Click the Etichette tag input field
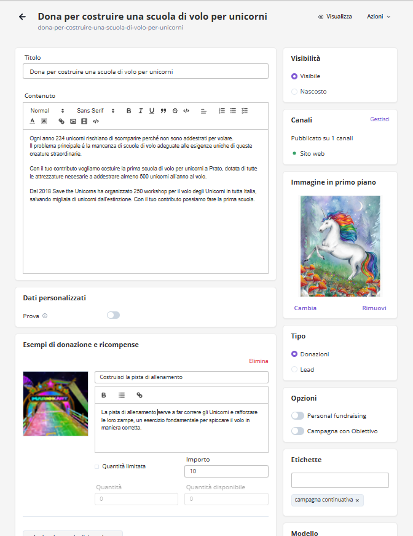This screenshot has width=413, height=536. tap(340, 480)
